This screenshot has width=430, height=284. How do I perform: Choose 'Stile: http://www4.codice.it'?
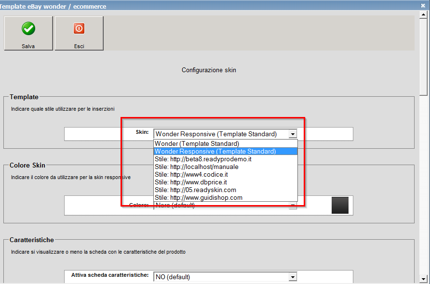pyautogui.click(x=226, y=174)
